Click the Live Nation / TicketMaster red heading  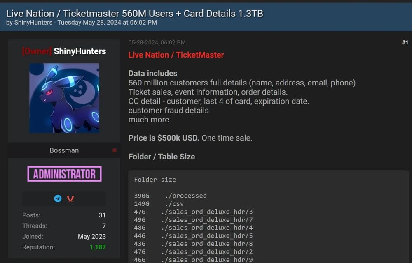click(x=176, y=55)
